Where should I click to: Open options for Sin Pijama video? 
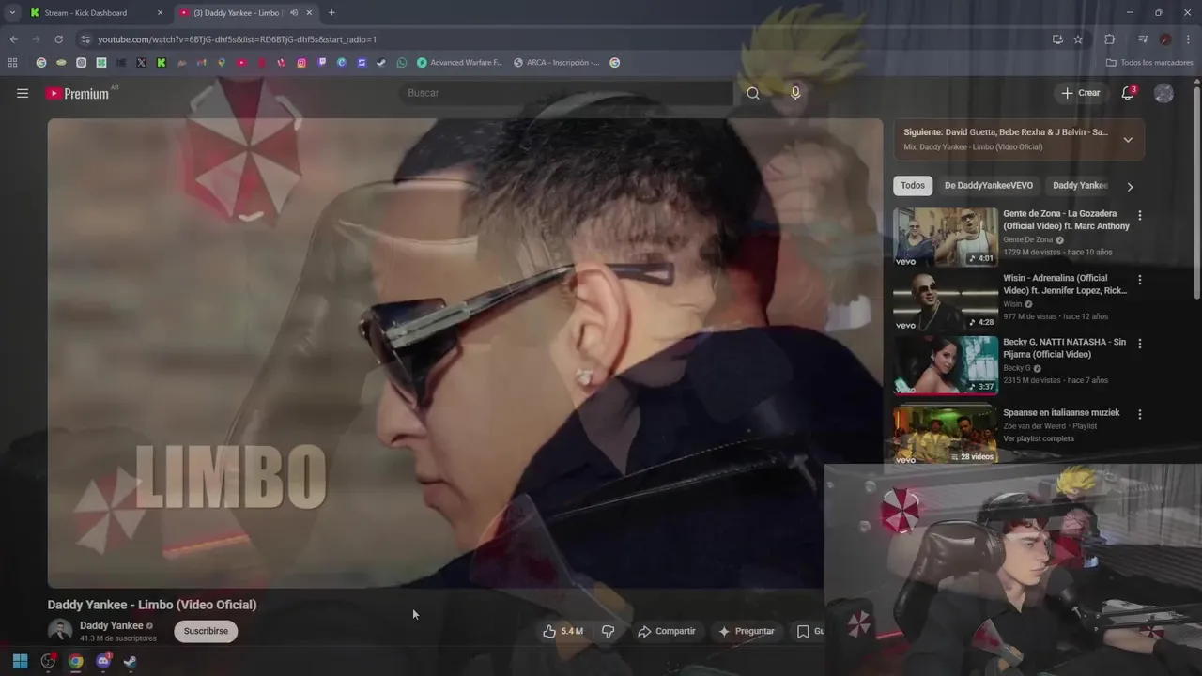pos(1140,344)
